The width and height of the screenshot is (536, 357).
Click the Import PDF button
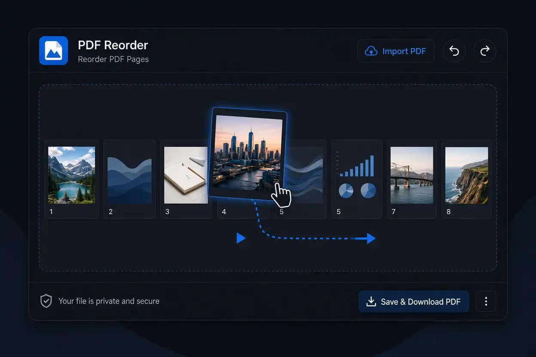click(396, 51)
